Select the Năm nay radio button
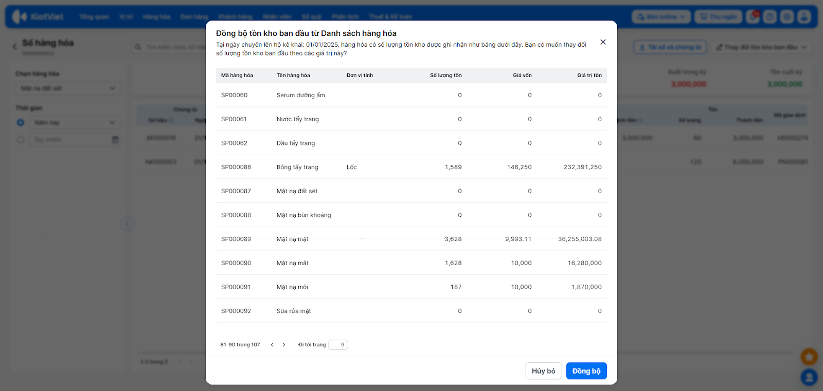 21,123
